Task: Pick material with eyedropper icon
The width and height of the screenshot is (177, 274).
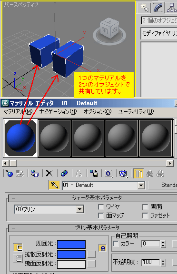Action: pyautogui.click(x=54, y=185)
